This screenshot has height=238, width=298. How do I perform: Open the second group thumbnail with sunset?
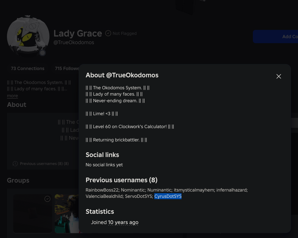(x=67, y=213)
